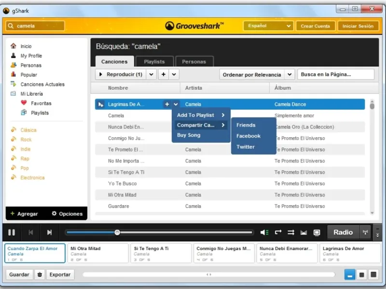This screenshot has height=289, width=386.
Task: Click the song list vertical scrollbar thumb
Action: (372, 105)
